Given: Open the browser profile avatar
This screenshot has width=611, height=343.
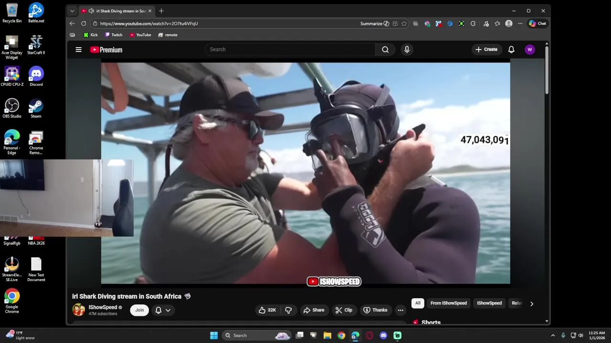Looking at the screenshot, I should pos(509,23).
